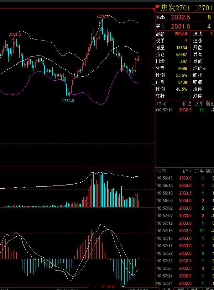The image size is (214, 290).
Task: Click buy volume 4 in the 买入 row
Action: (209, 26)
